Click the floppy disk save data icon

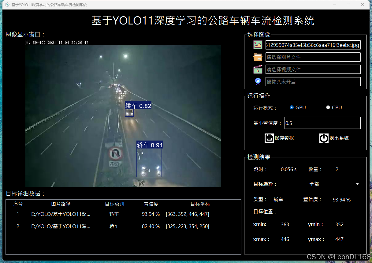269,138
